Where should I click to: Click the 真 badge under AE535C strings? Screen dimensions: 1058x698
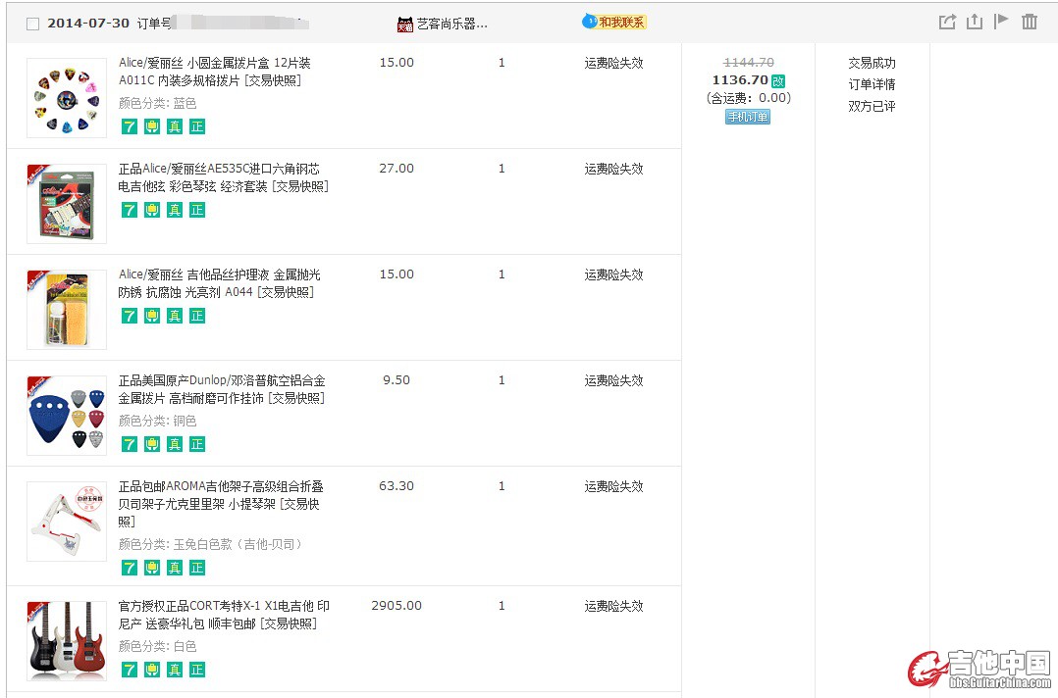click(x=175, y=210)
